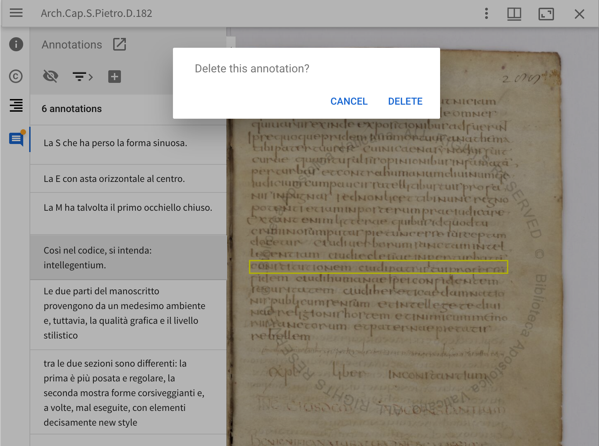Open annotations panel in a new window

click(x=120, y=45)
